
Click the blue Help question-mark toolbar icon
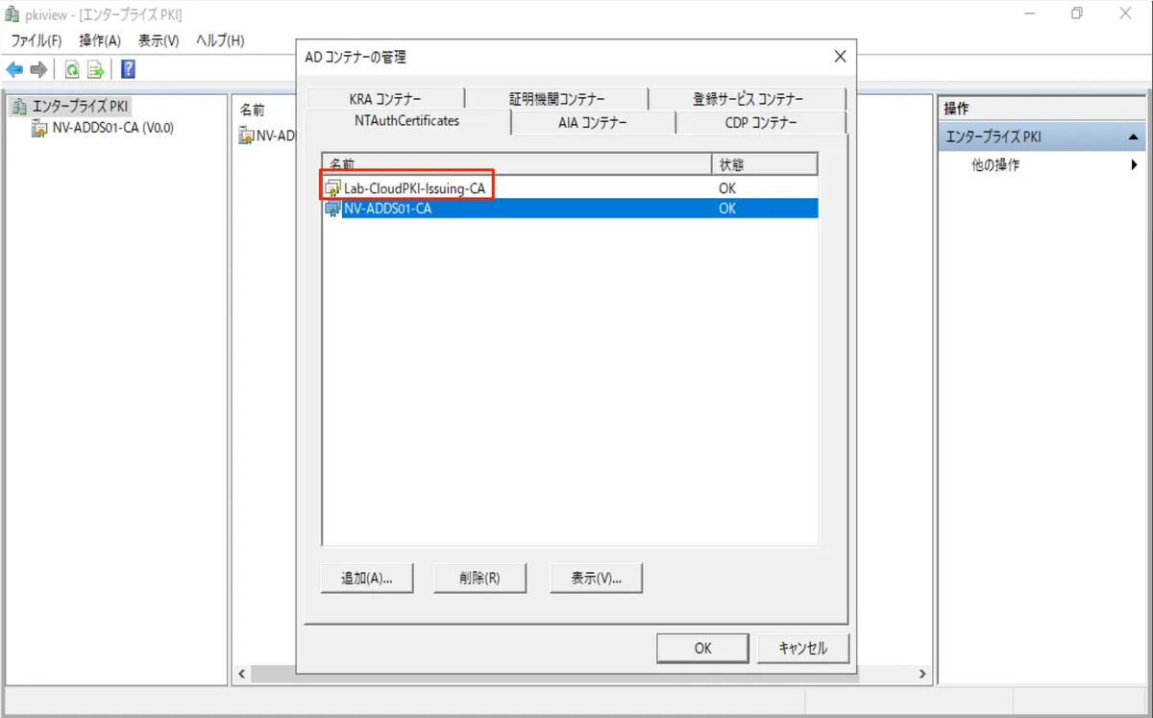pyautogui.click(x=128, y=69)
